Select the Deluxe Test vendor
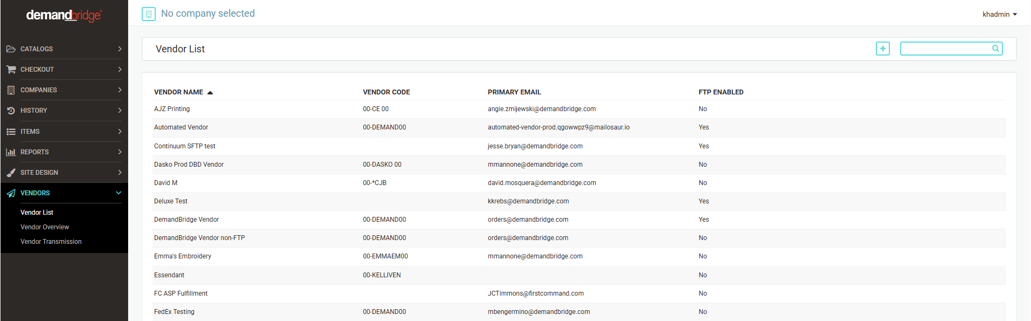1031x321 pixels. (579, 201)
